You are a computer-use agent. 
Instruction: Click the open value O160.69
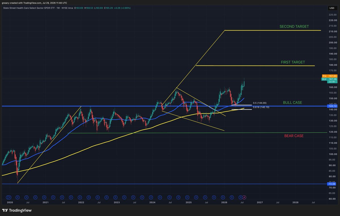point(78,8)
